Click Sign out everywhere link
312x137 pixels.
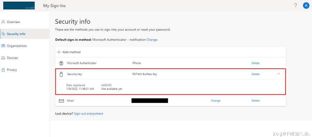point(88,114)
